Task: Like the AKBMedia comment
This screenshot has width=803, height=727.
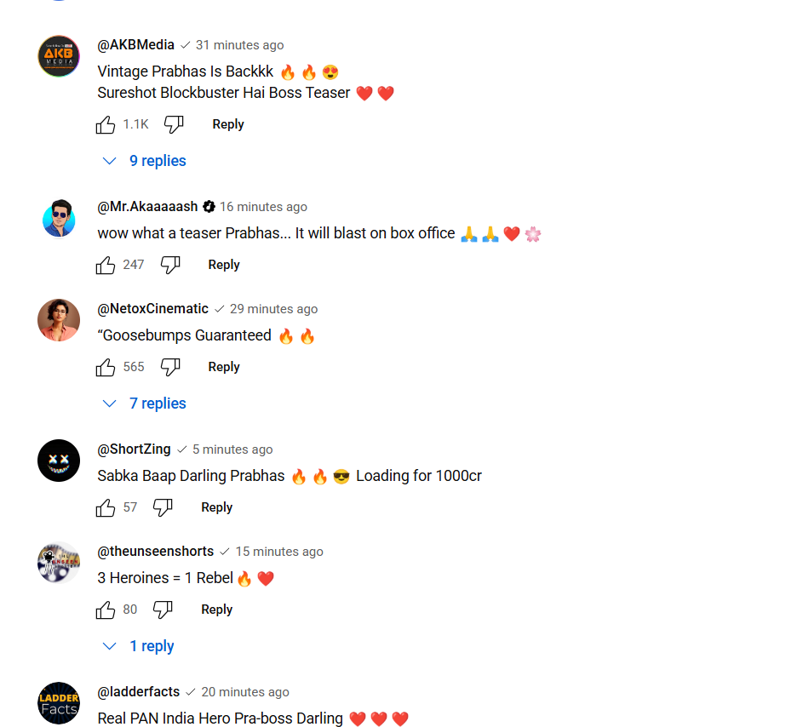Action: (x=106, y=124)
